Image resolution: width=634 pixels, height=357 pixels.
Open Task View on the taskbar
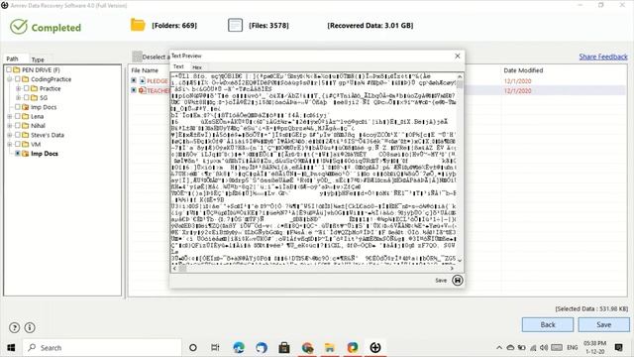[x=215, y=348]
